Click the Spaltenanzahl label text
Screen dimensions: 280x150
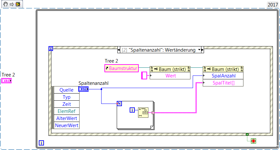coord(93,83)
